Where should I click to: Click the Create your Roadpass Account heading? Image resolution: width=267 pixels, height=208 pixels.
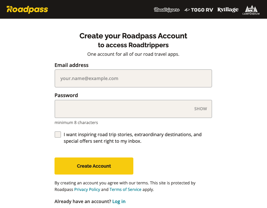133,36
